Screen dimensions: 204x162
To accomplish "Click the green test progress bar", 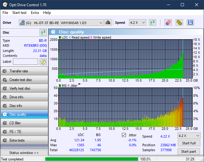I will (x=91, y=159).
